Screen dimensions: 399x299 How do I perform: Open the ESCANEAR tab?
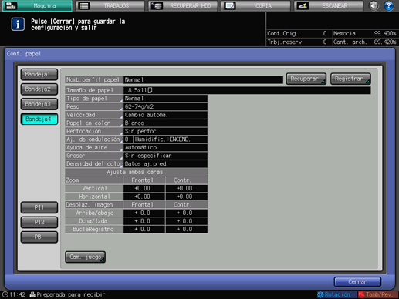[x=329, y=5]
